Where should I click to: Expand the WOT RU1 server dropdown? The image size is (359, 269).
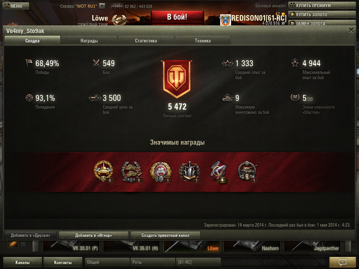tap(102, 6)
